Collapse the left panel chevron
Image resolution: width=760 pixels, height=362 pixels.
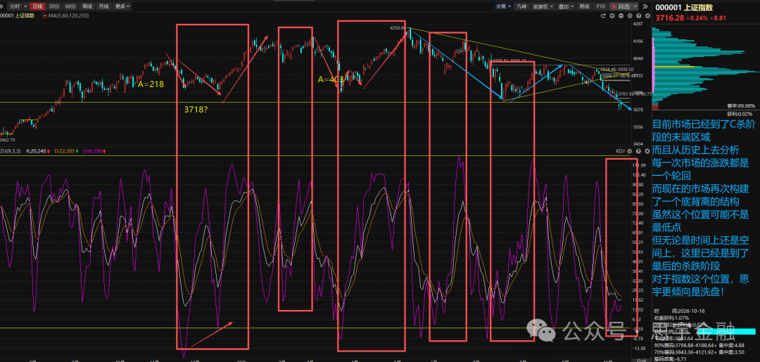click(x=2, y=6)
